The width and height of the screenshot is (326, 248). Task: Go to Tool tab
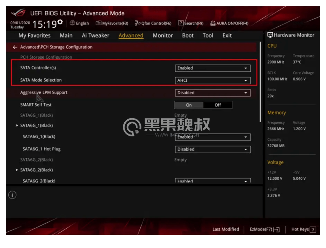pos(208,36)
